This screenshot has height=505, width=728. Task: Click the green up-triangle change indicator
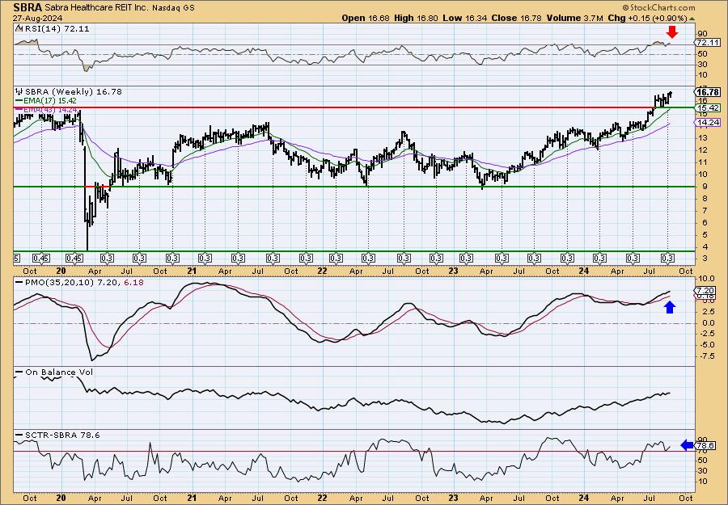pos(692,19)
